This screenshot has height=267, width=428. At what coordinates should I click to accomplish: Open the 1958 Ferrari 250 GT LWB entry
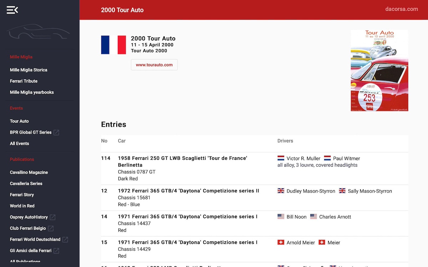click(x=183, y=162)
